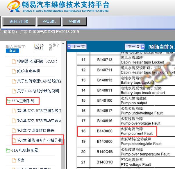Collapse the 61A-电机控制器 folder
Image resolution: width=175 pixels, height=169 pixels.
point(24,150)
